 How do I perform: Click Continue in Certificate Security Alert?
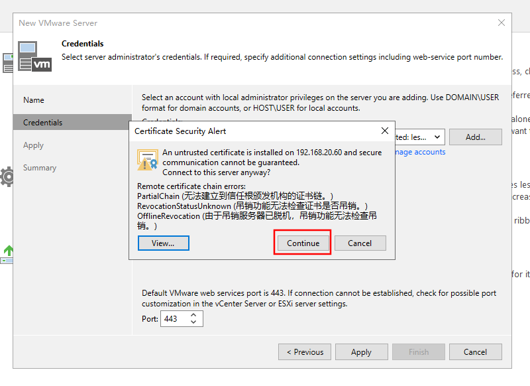coord(303,243)
